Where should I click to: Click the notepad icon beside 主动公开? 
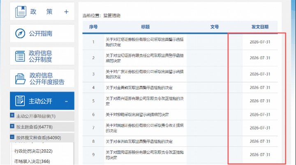pos(20,101)
